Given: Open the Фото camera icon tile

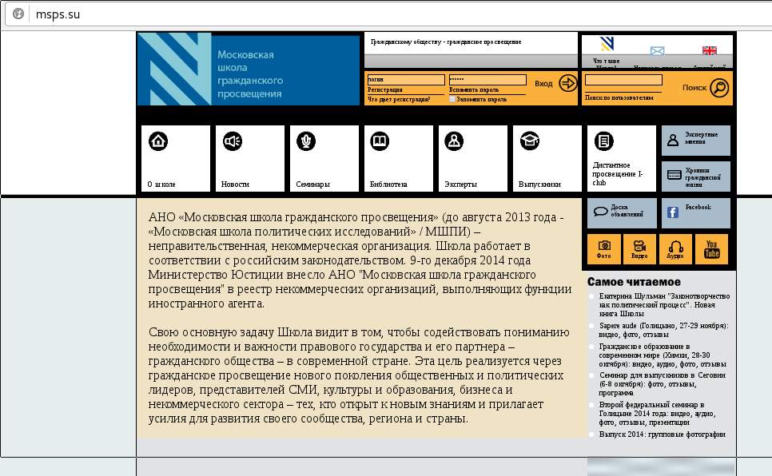Looking at the screenshot, I should pyautogui.click(x=604, y=248).
